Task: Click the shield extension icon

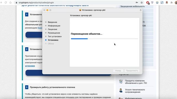Action: (152, 2)
